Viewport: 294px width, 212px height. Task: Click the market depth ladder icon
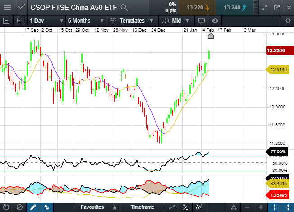point(256,8)
